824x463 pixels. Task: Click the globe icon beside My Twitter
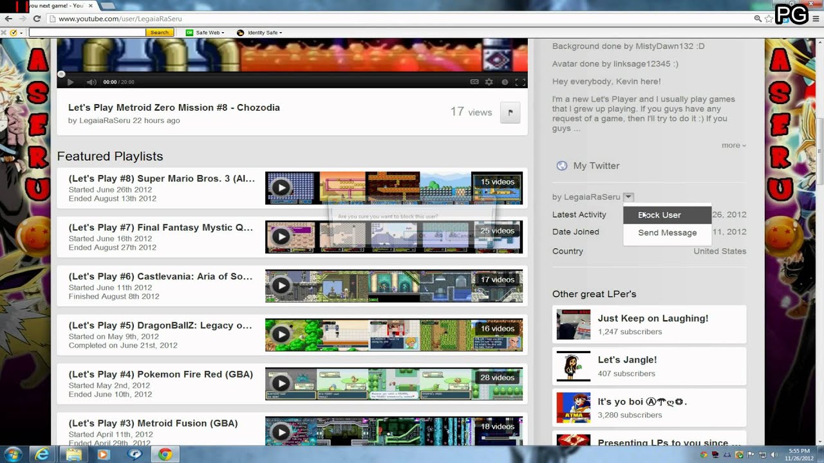coord(562,165)
